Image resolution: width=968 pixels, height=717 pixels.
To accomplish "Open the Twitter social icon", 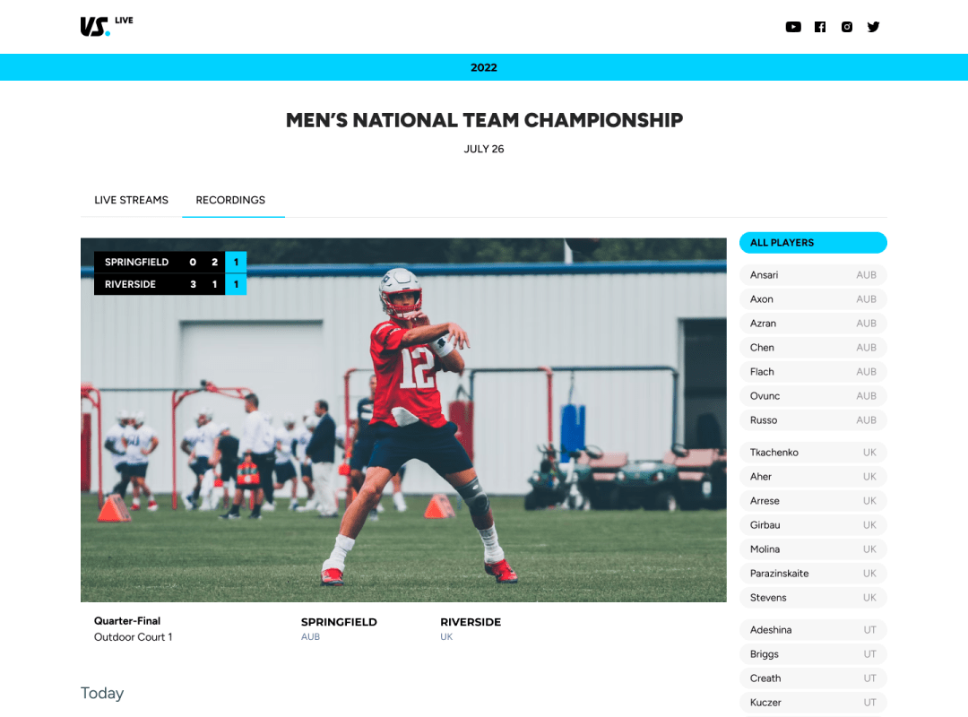I will pos(873,27).
